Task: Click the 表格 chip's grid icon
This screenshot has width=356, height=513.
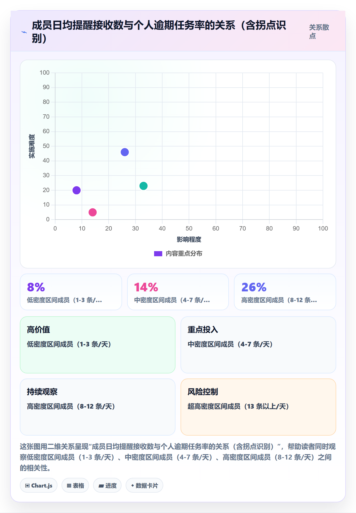Action: [69, 486]
